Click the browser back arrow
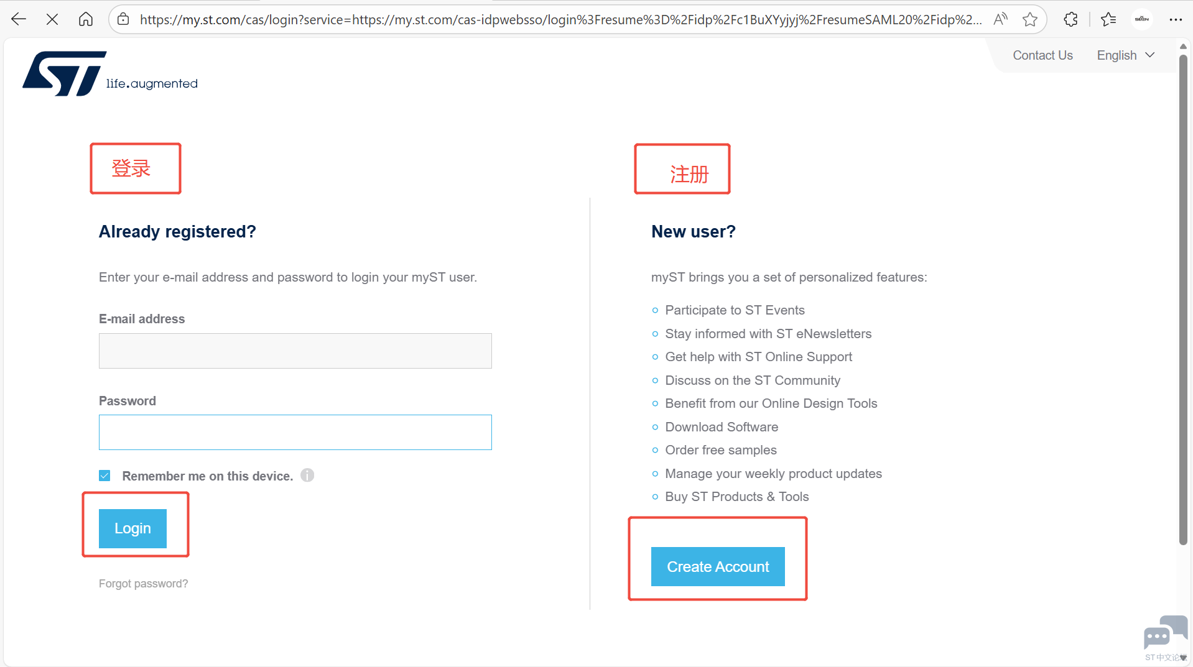Image resolution: width=1193 pixels, height=667 pixels. click(x=19, y=19)
